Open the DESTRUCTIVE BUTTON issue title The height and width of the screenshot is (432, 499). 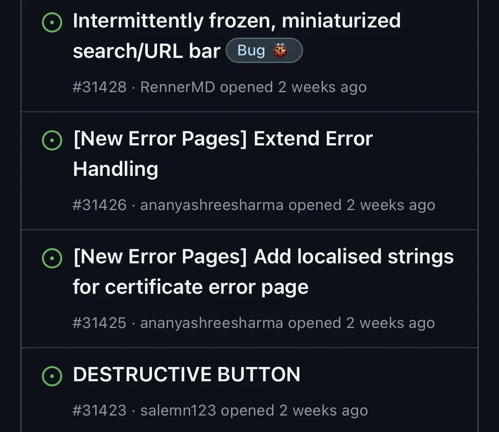point(187,375)
